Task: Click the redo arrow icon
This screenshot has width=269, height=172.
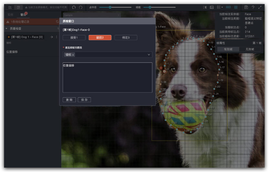Action: pos(81,7)
